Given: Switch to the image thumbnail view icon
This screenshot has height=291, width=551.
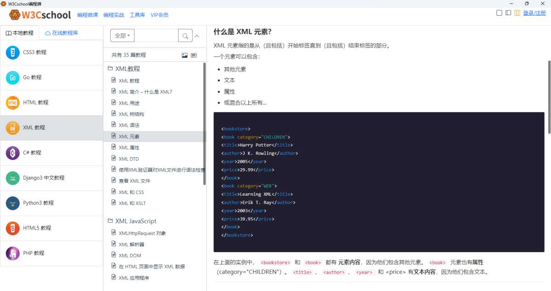Looking at the screenshot, I should [185, 55].
